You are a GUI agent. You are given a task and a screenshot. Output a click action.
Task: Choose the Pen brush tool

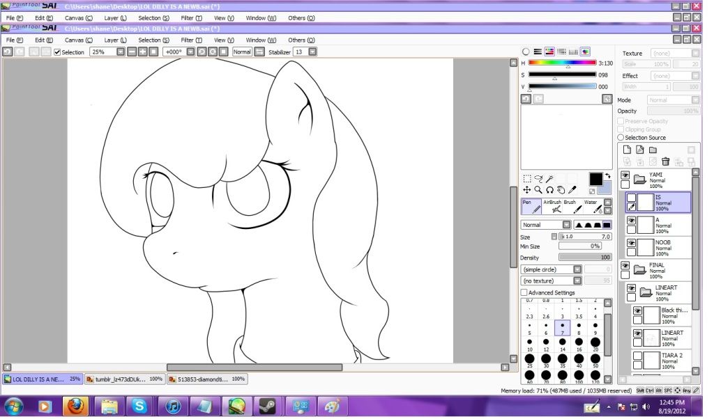(531, 206)
